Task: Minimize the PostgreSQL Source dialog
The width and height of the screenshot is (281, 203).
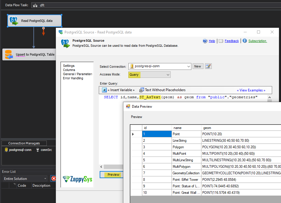Action: (x=245, y=32)
